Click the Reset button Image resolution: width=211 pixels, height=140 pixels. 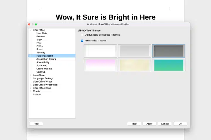[x=134, y=124]
